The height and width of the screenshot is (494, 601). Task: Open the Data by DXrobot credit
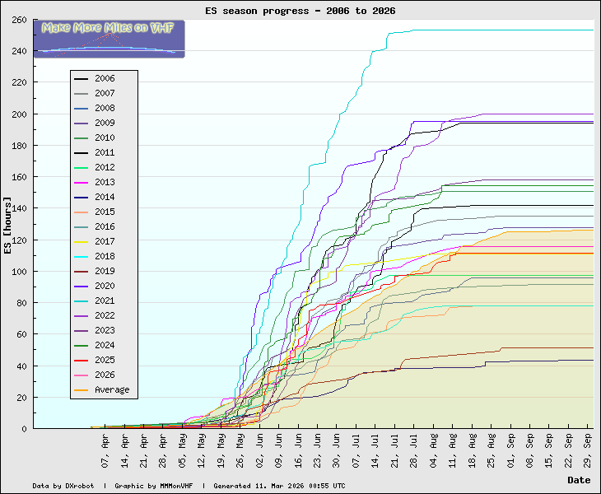coord(68,486)
